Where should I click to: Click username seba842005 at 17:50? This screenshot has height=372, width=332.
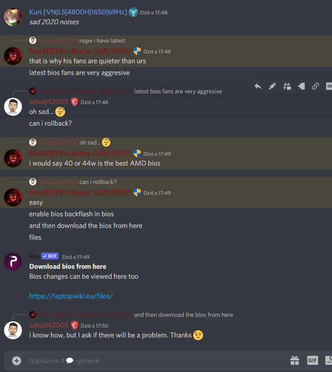[49, 325]
